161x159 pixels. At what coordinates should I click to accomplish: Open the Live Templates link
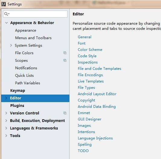[91, 81]
